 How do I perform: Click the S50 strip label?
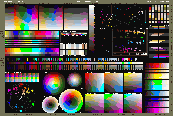click(2, 36)
